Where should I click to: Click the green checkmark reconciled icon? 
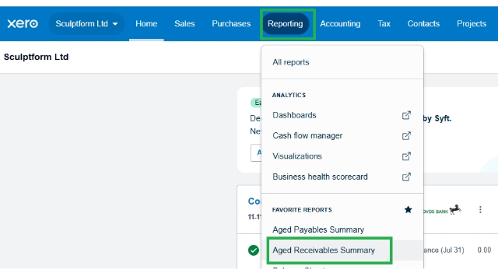pyautogui.click(x=254, y=250)
